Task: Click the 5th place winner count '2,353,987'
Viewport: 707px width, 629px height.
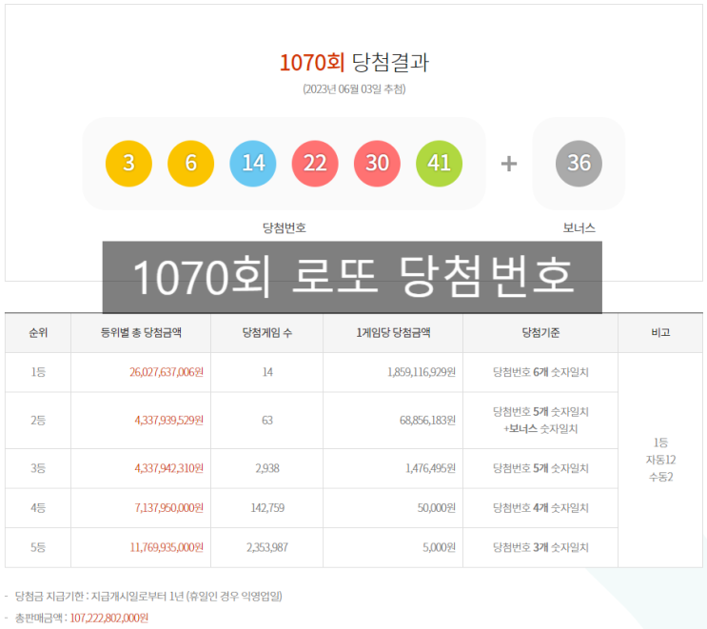Action: click(x=267, y=547)
